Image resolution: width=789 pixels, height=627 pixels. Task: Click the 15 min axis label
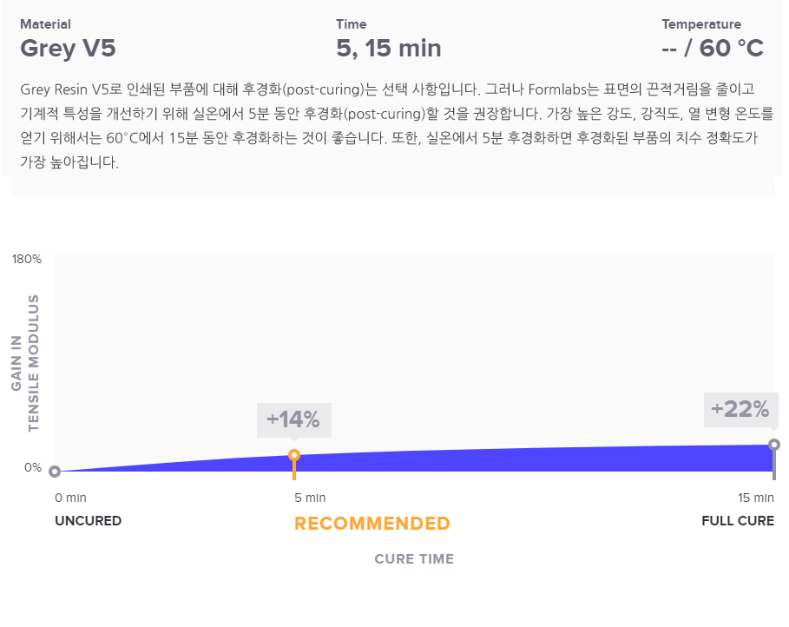(x=756, y=498)
